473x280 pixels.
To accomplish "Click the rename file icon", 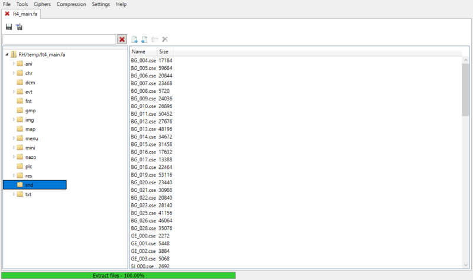I will (155, 39).
